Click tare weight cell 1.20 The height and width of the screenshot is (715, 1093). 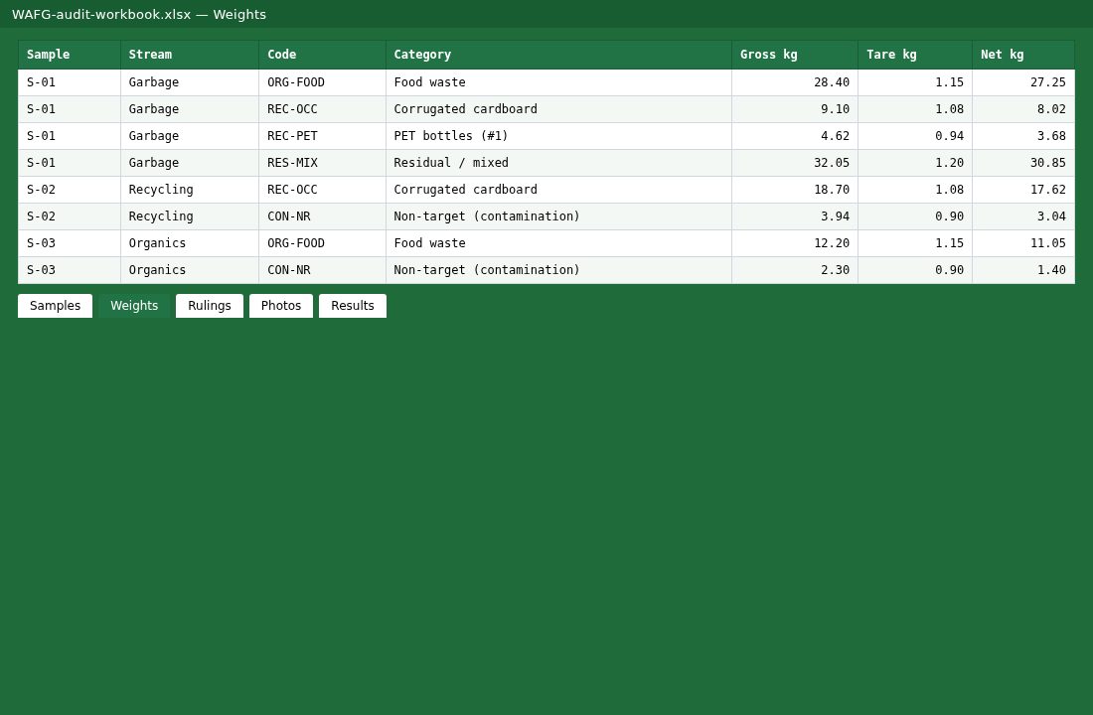915,163
